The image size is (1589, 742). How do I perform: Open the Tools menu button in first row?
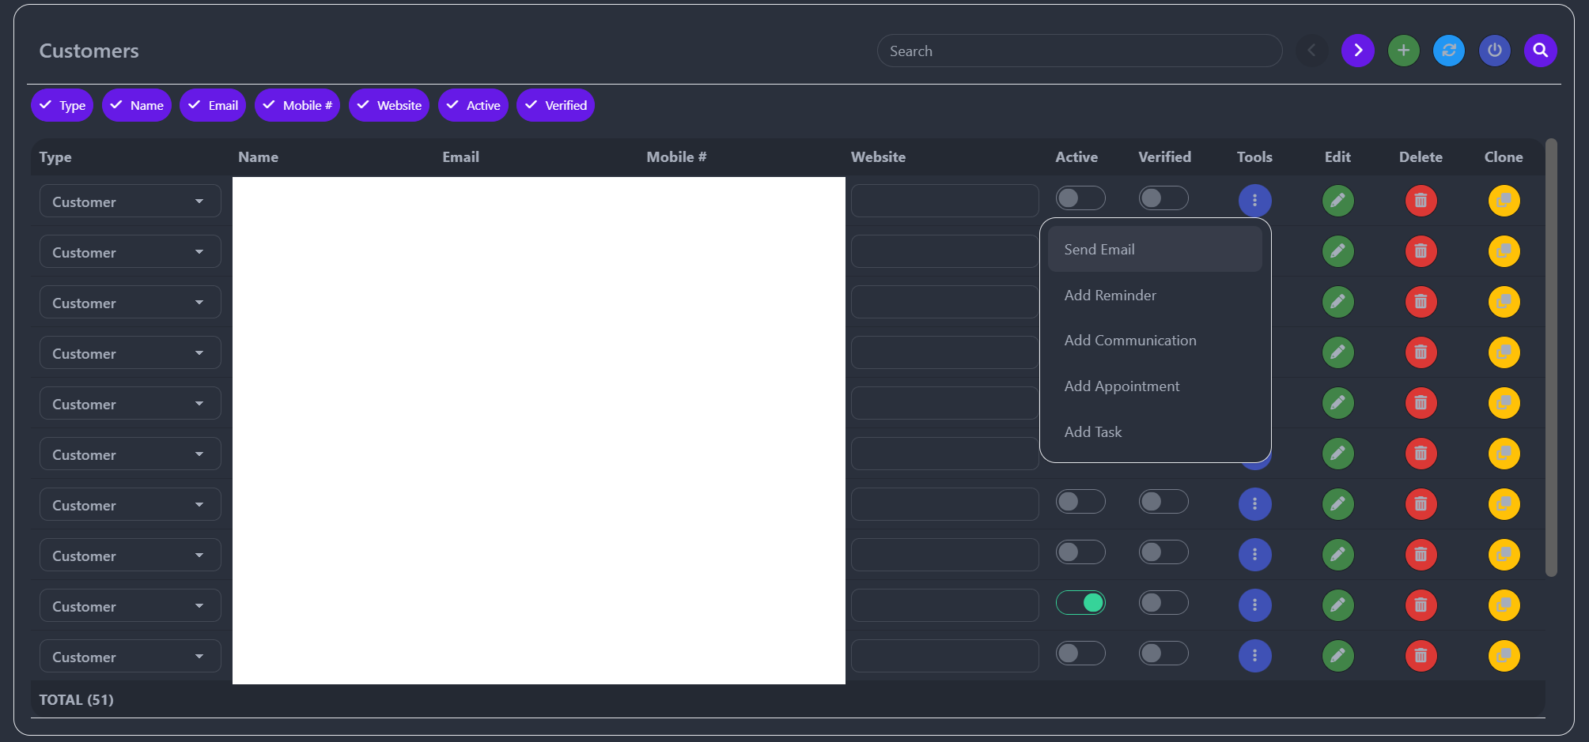[1254, 201]
